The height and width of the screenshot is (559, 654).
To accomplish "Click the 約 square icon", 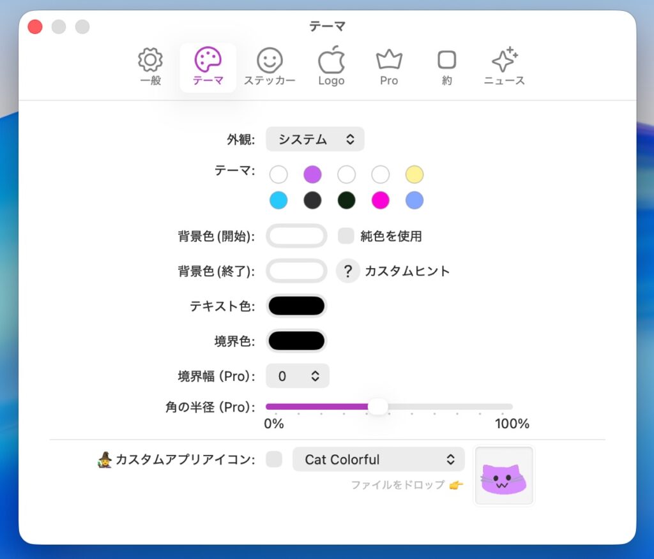I will (x=446, y=61).
